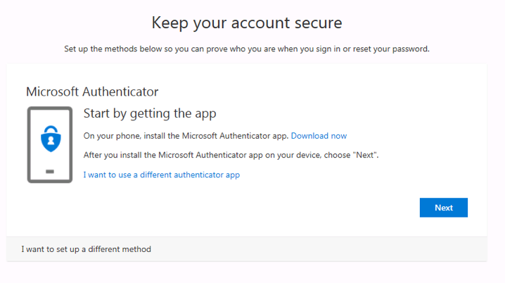This screenshot has width=505, height=283.
Task: Click the blue shield lock badge
Action: [x=49, y=138]
